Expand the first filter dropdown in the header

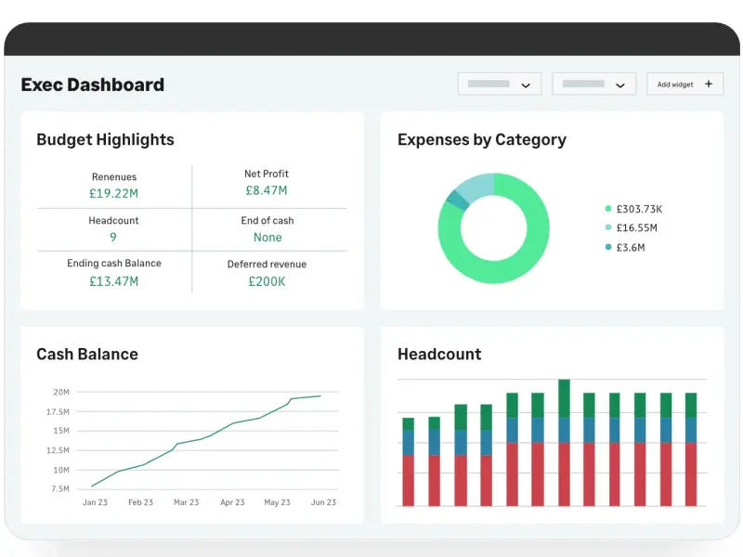pyautogui.click(x=500, y=84)
